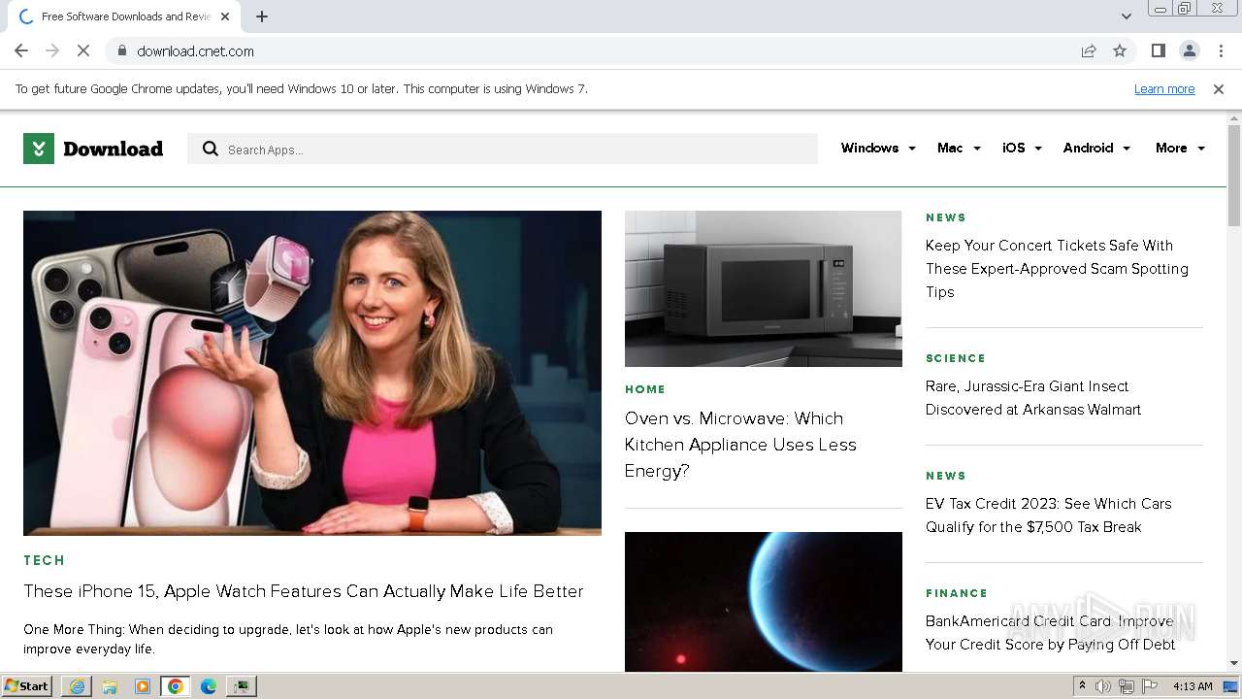Viewport: 1242px width, 699px height.
Task: Open BankAmericard Credit Card article
Action: tap(1050, 633)
